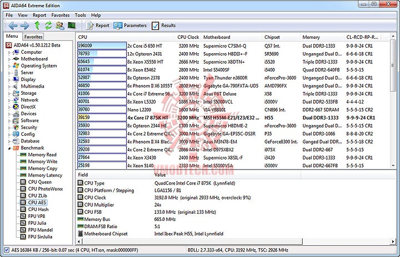The image size is (400, 257).
Task: Toggle the status bar checkbox beside AES text
Action: (x=7, y=250)
